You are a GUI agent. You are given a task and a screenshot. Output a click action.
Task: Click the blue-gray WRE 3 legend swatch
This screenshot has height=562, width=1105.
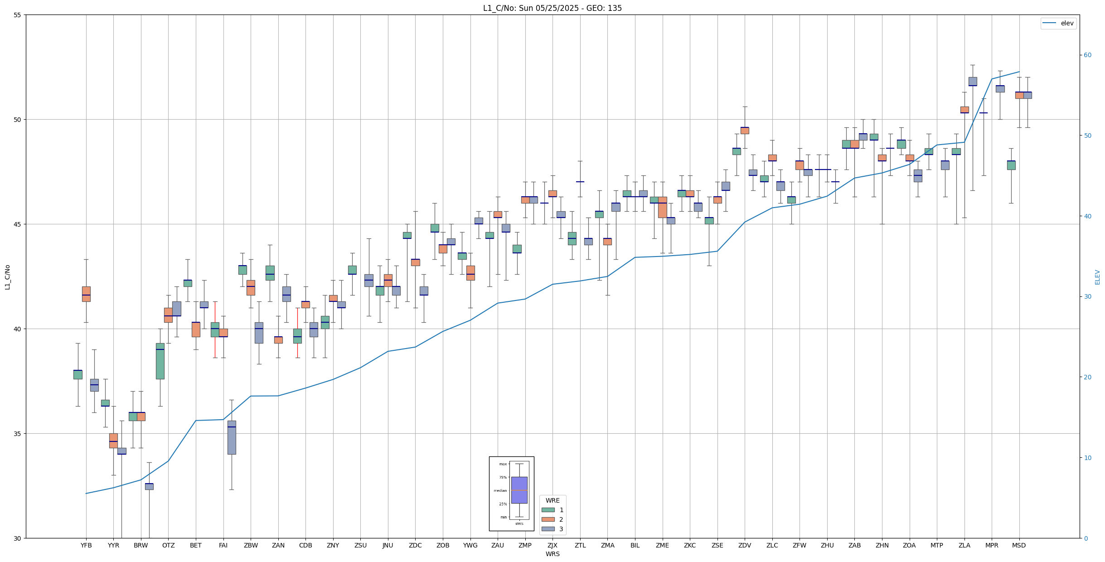(x=548, y=529)
